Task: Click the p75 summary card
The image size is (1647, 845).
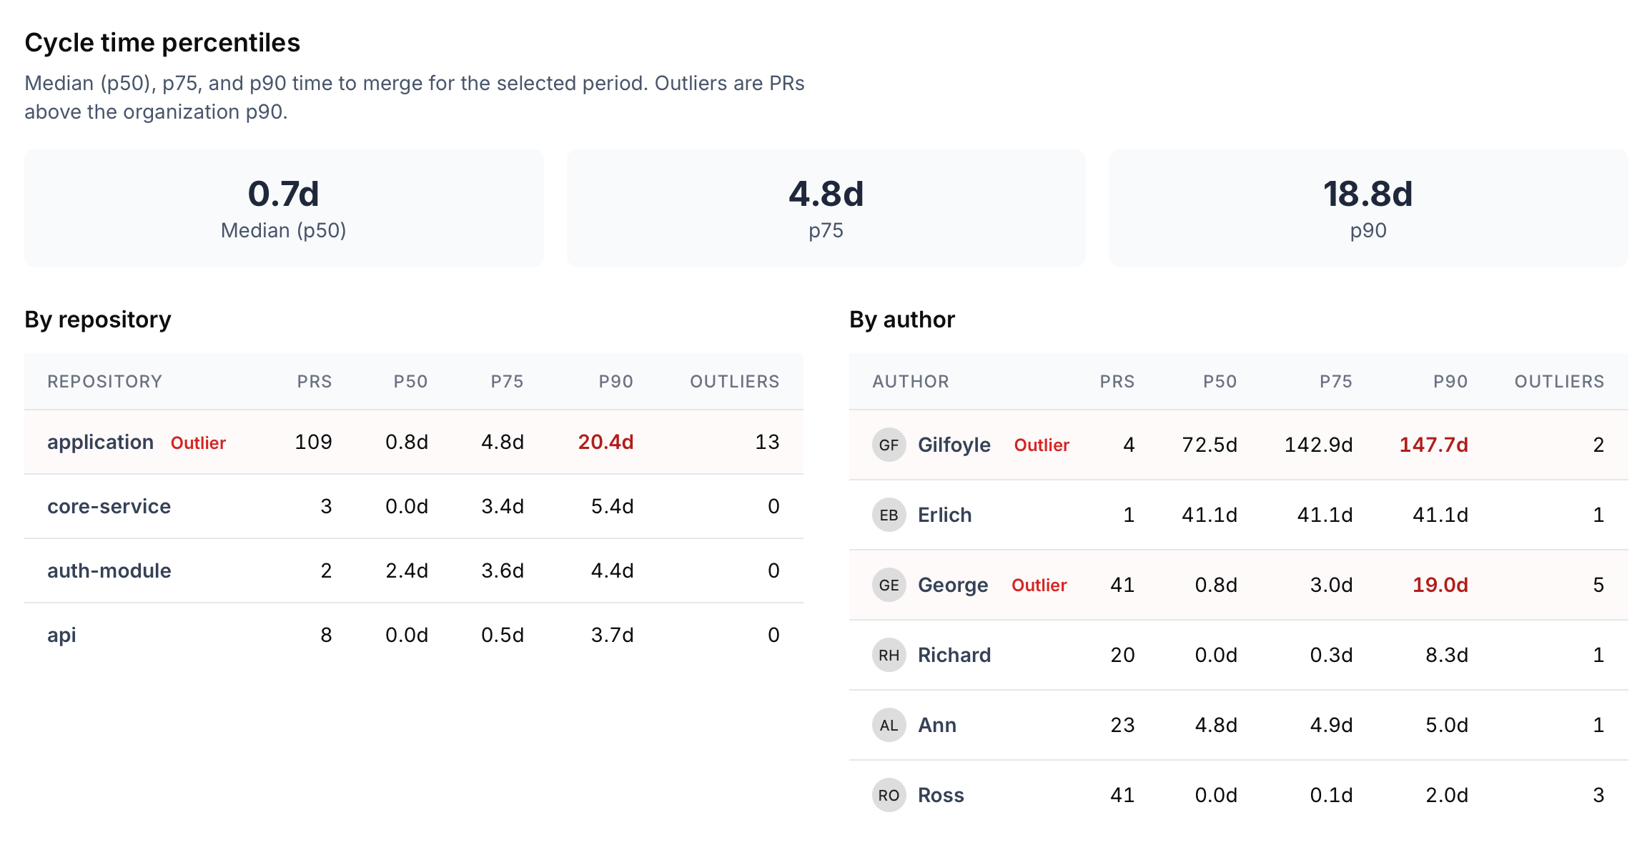Action: click(x=826, y=208)
